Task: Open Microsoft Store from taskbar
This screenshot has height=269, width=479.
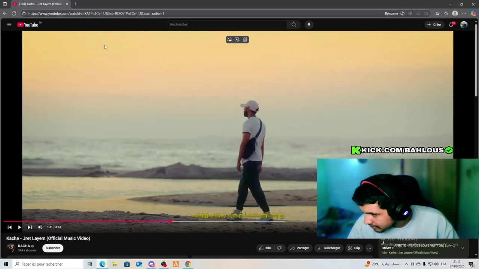Action: point(127,264)
